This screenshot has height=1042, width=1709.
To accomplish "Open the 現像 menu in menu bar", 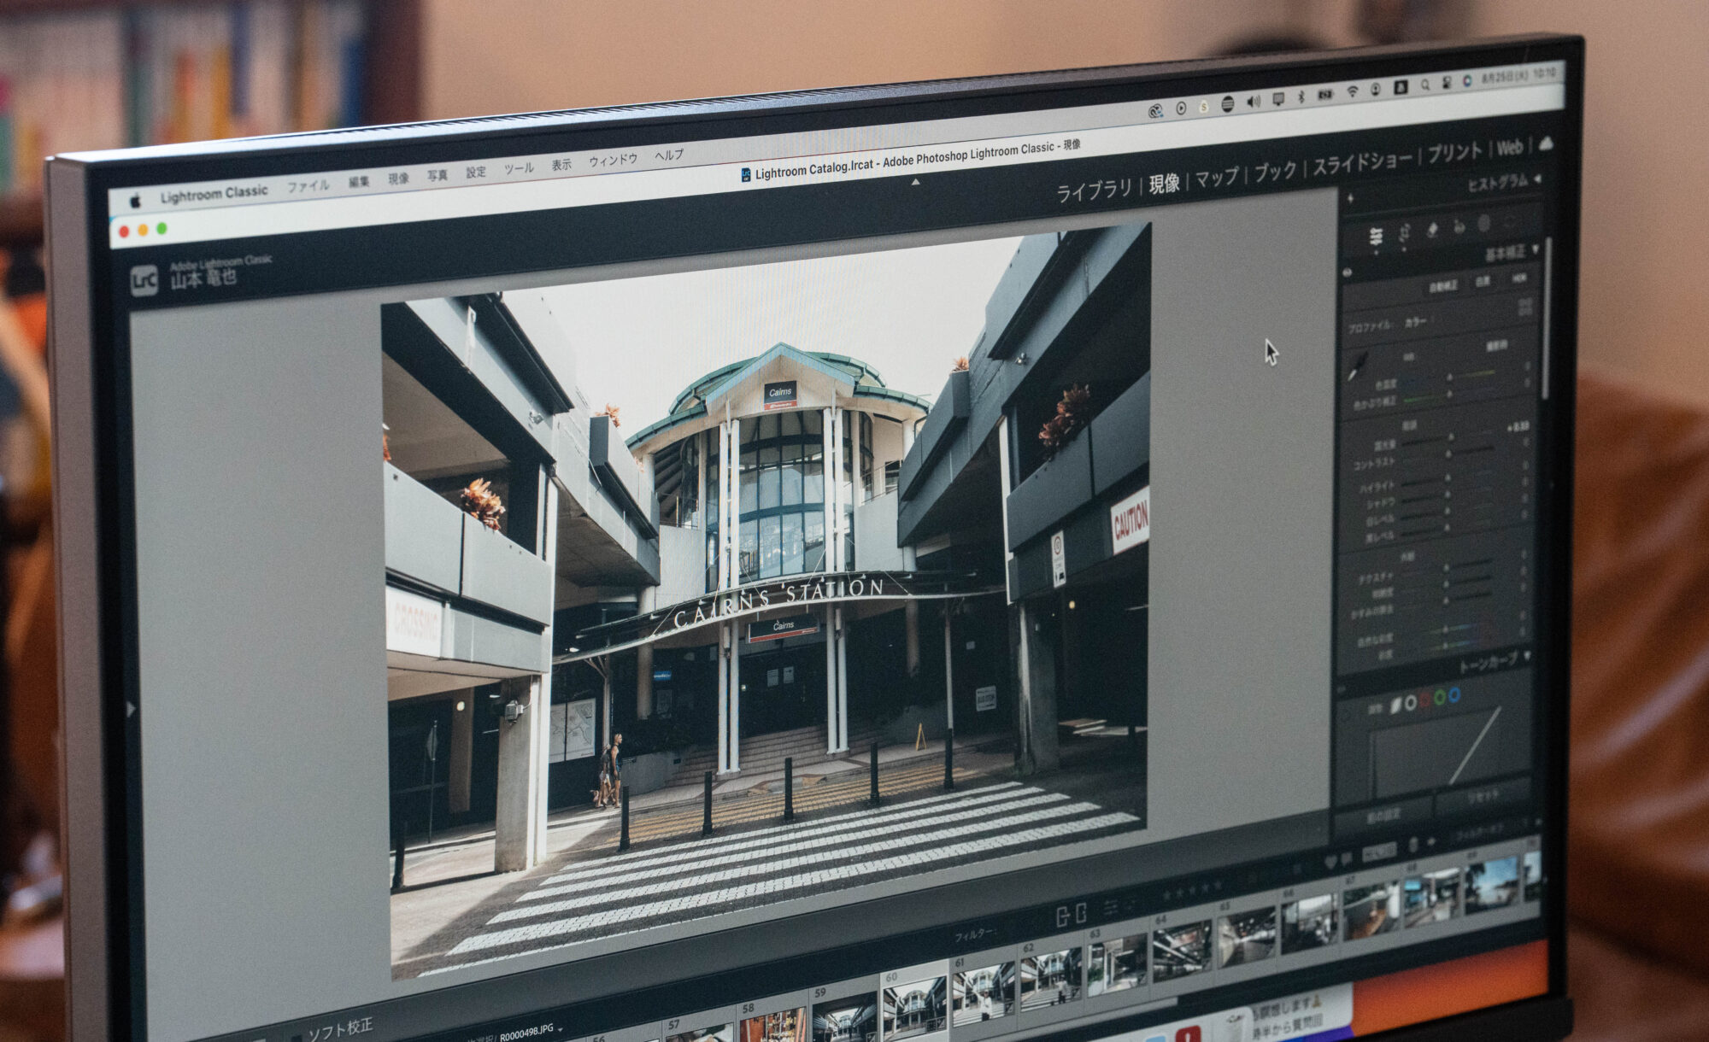I will [399, 179].
